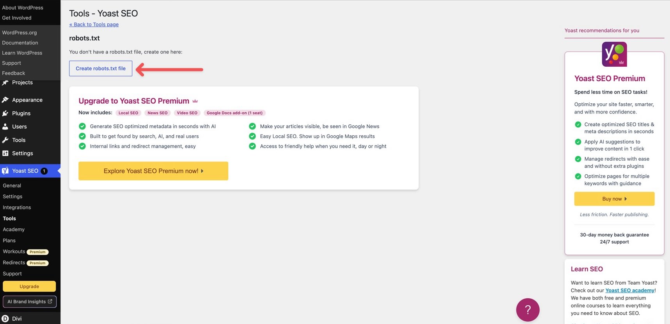The width and height of the screenshot is (670, 324).
Task: Click the purple question mark help button
Action: 528,310
